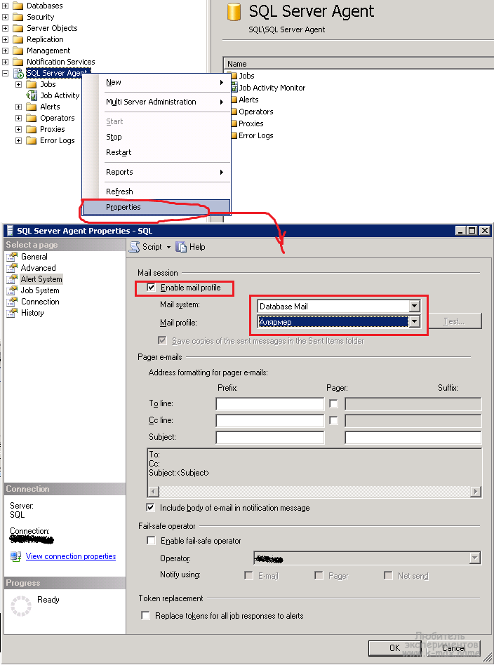Viewport: 494px width, 665px height.
Task: Check the To line Pager checkbox
Action: [333, 404]
